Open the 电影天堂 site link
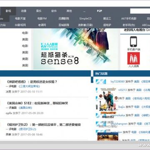The width and height of the screenshot is (150, 150). (20, 18)
